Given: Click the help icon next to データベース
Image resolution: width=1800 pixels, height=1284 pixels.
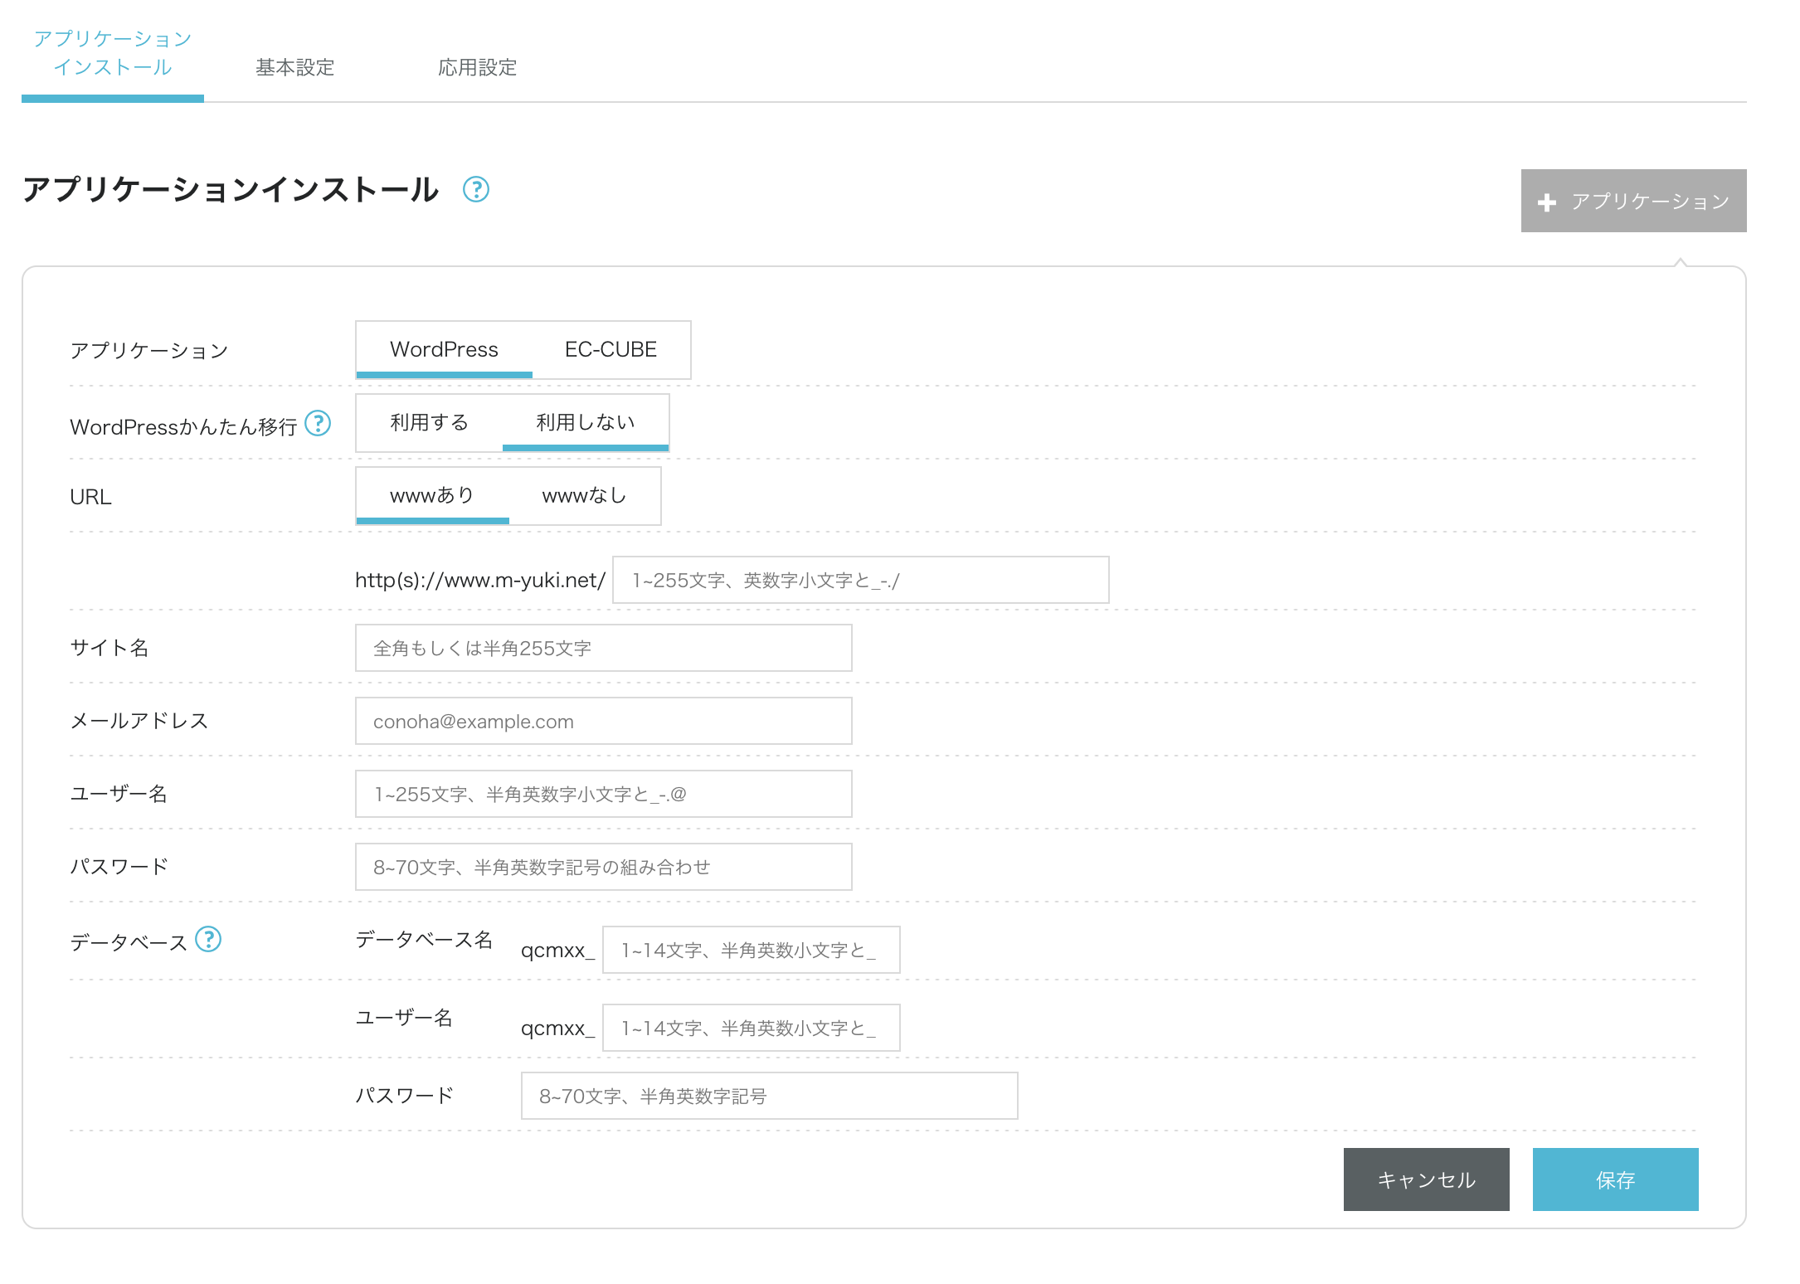Looking at the screenshot, I should 208,939.
